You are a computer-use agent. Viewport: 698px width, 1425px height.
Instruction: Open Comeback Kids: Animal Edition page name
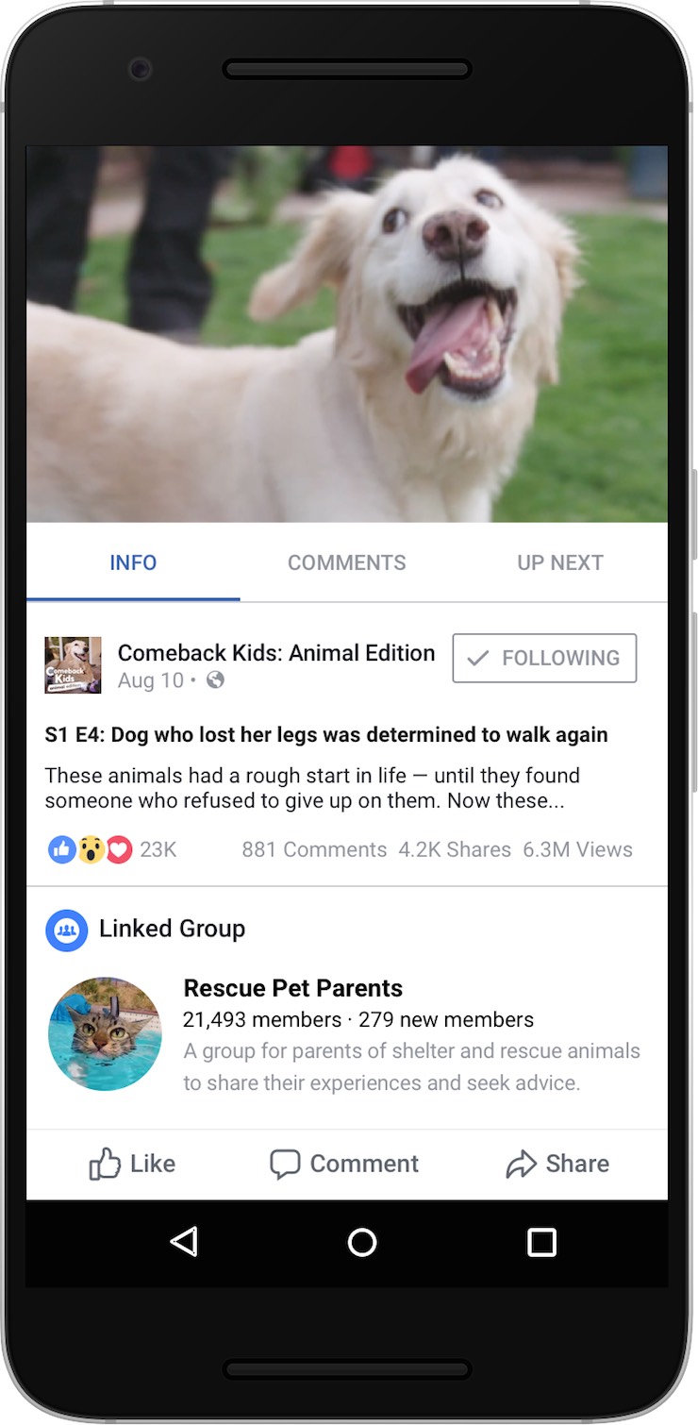pyautogui.click(x=276, y=652)
